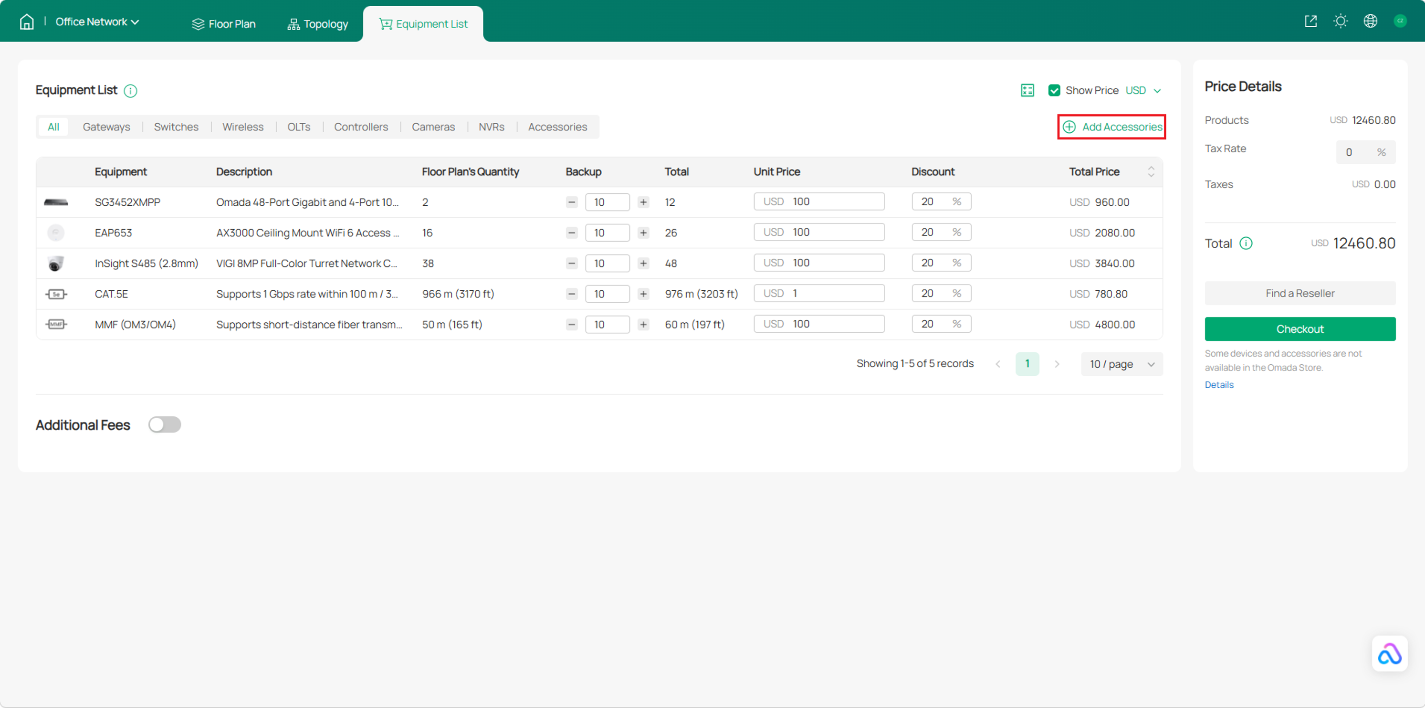Filter equipment by Switches
Viewport: 1425px width, 708px height.
point(176,127)
